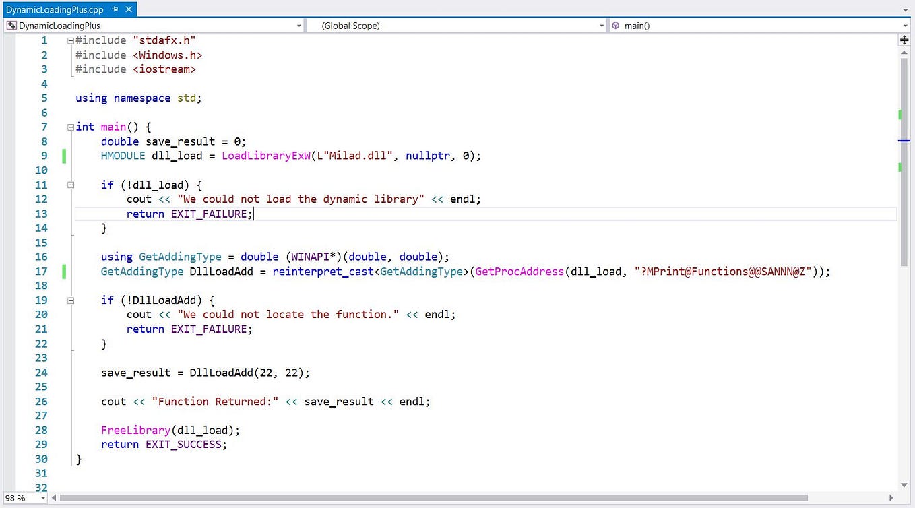Click the pin icon on the DynamicLoadingPlus.cpp tab
This screenshot has height=508, width=915.
pyautogui.click(x=115, y=9)
